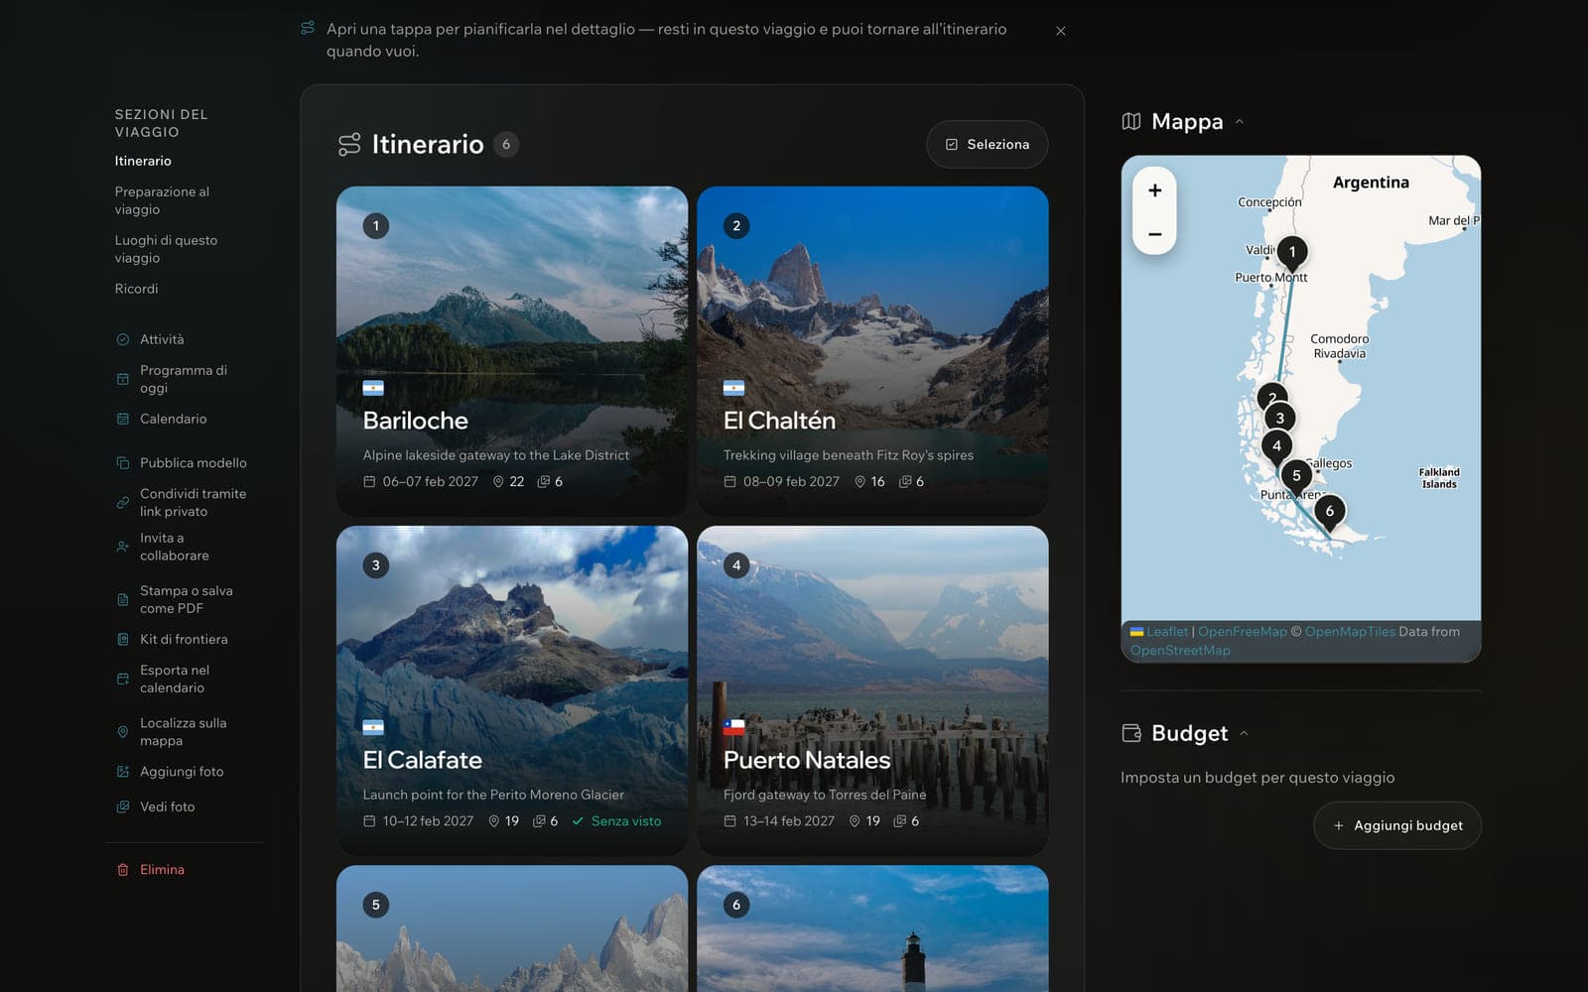Go to the Ricordi section
Viewport: 1588px width, 992px height.
tap(136, 289)
